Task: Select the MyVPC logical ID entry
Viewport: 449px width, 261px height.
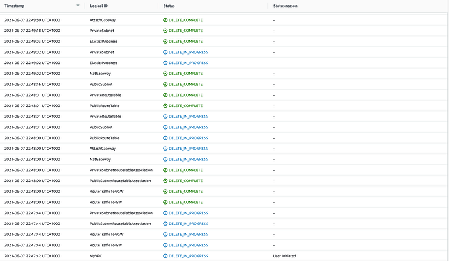Action: (x=96, y=256)
